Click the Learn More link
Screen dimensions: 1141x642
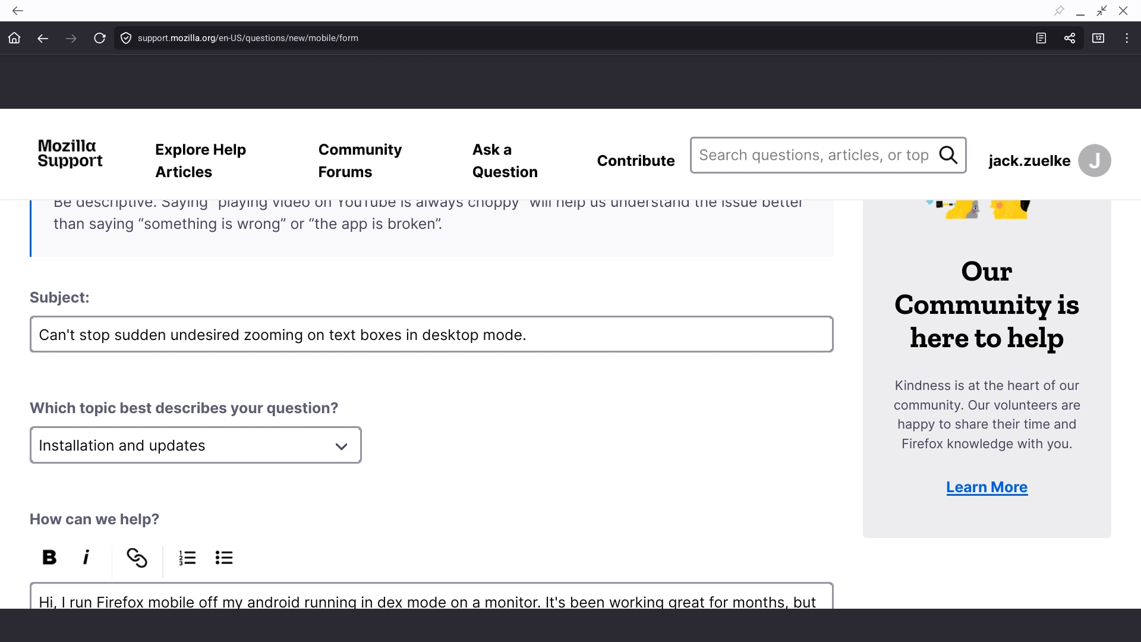(986, 487)
